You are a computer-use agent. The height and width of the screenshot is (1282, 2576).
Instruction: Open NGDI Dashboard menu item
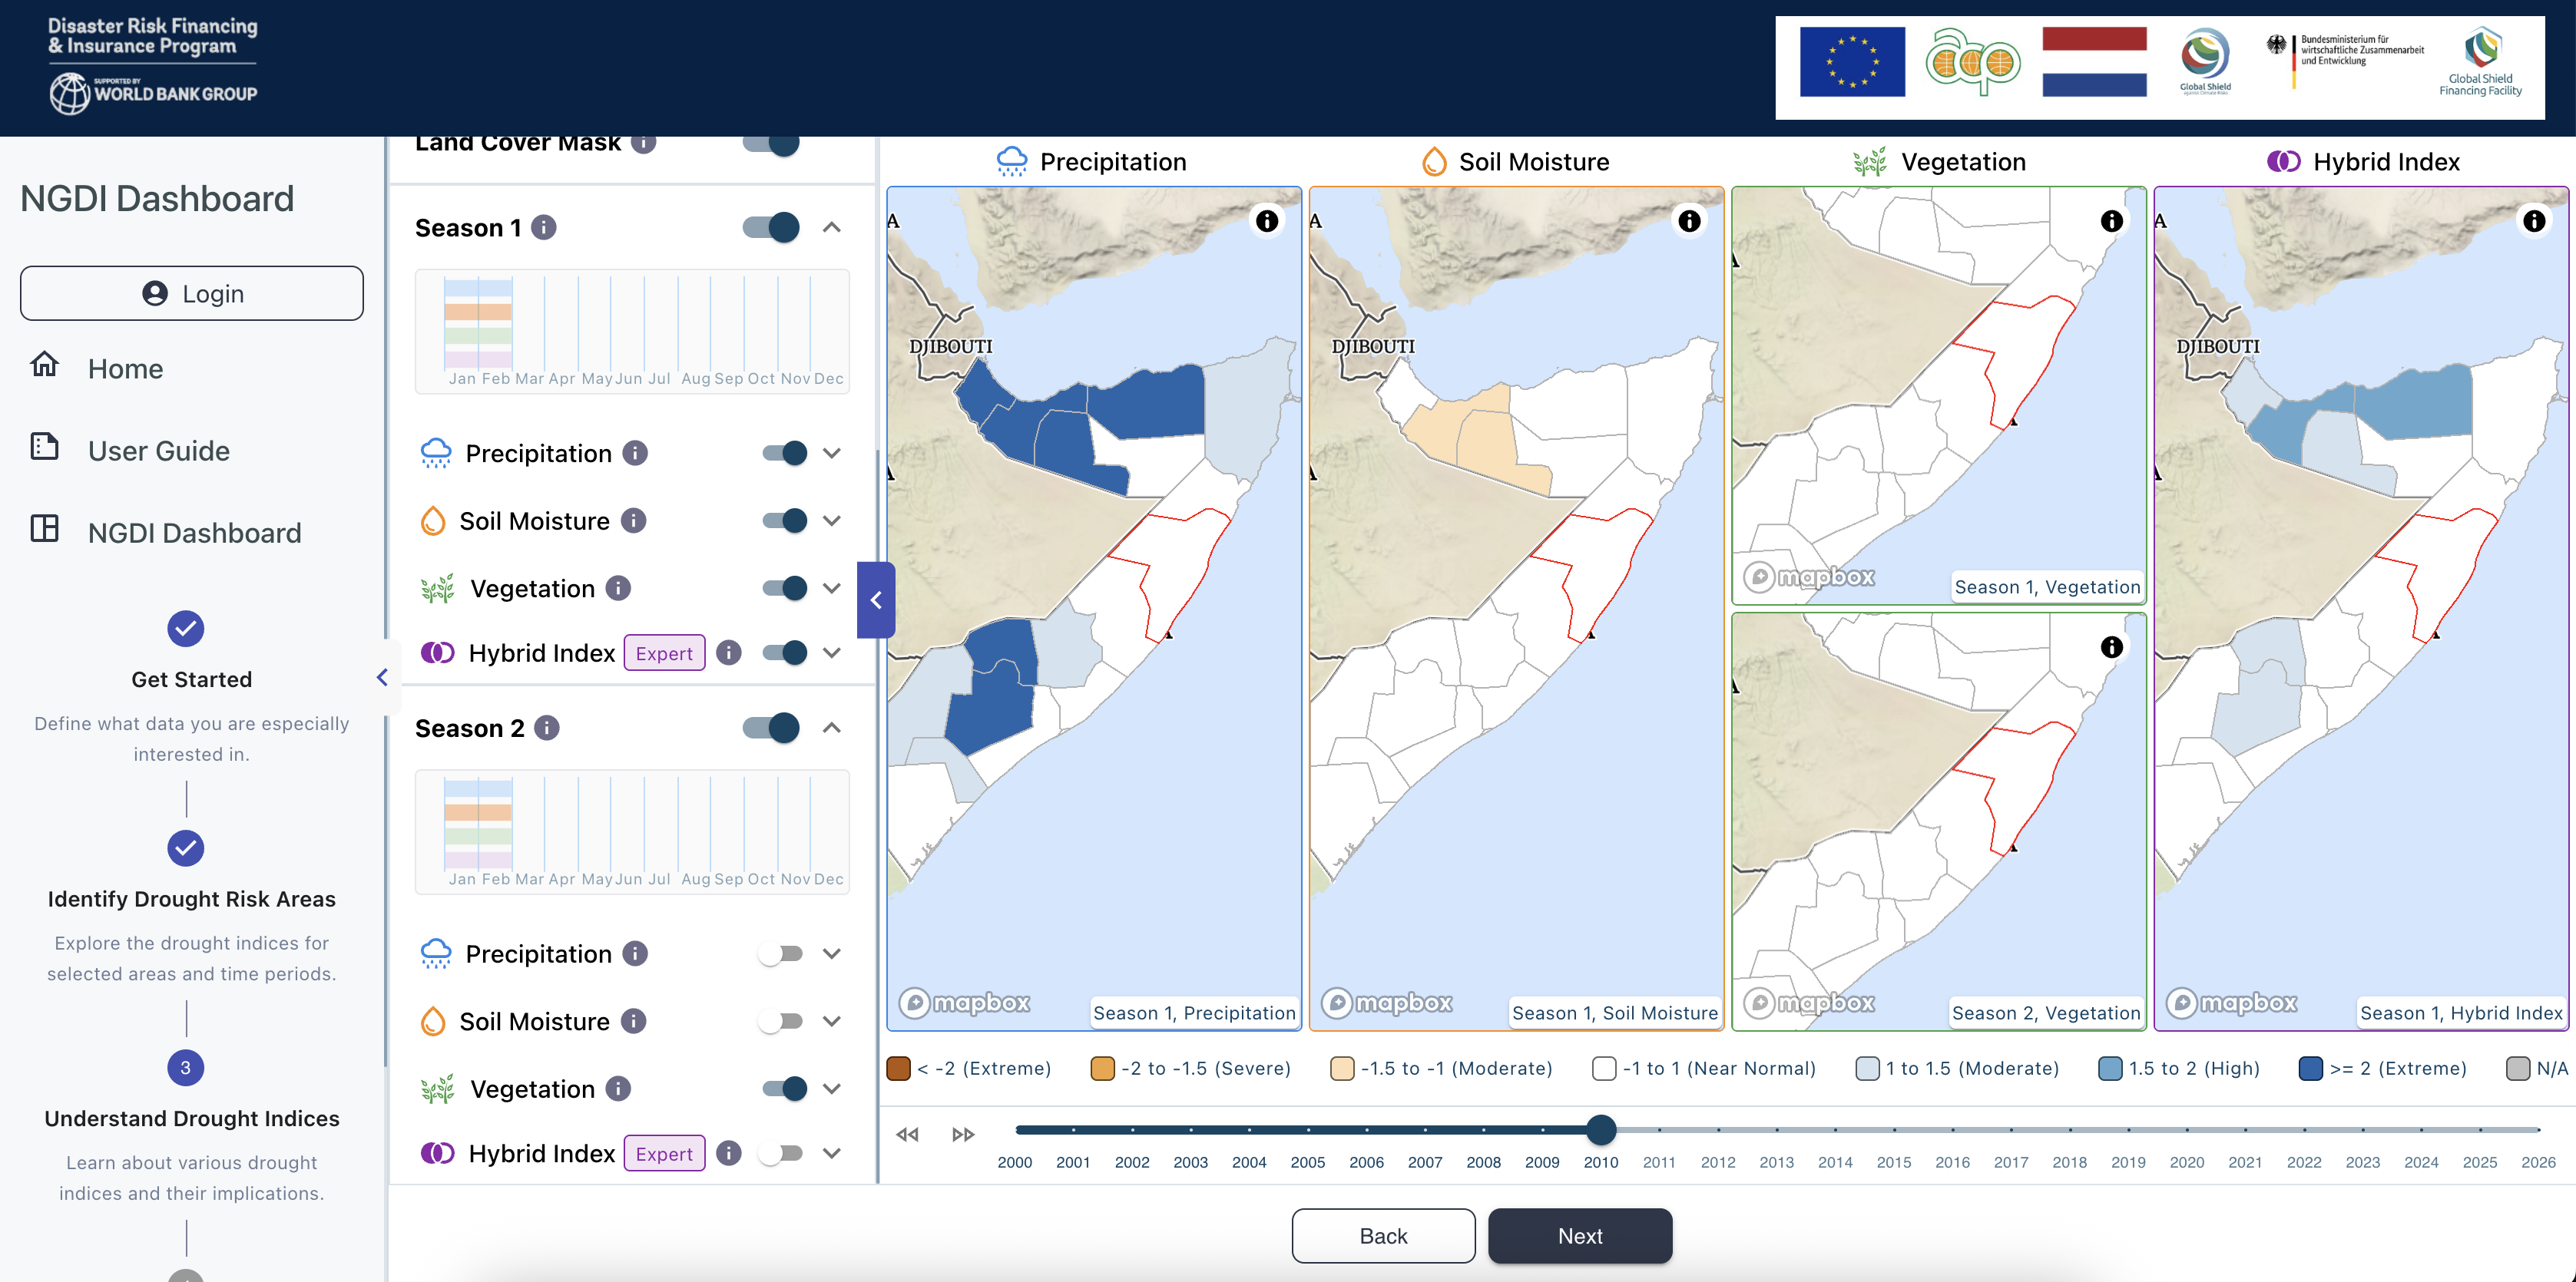195,533
